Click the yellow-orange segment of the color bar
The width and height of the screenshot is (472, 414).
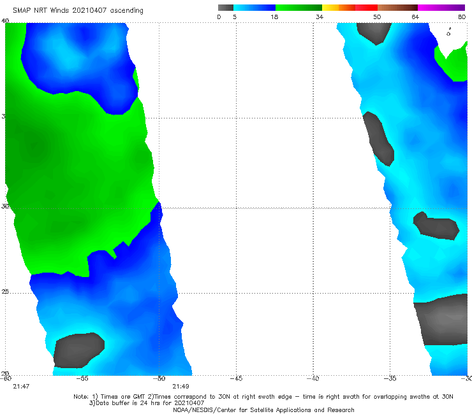click(x=338, y=8)
